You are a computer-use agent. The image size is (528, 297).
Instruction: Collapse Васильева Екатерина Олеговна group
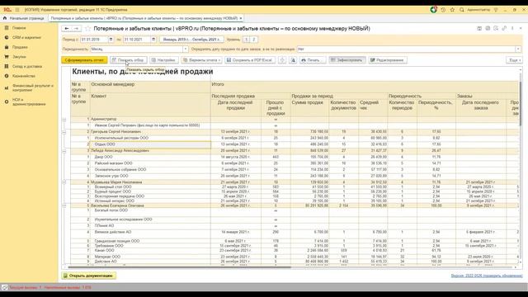click(64, 205)
